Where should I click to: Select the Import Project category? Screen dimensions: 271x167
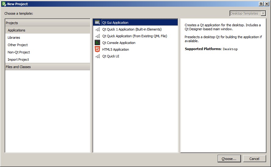(x=48, y=60)
